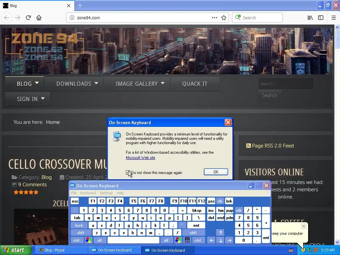Image resolution: width=340 pixels, height=255 pixels.
Task: Click the website search input field
Action: [286, 84]
